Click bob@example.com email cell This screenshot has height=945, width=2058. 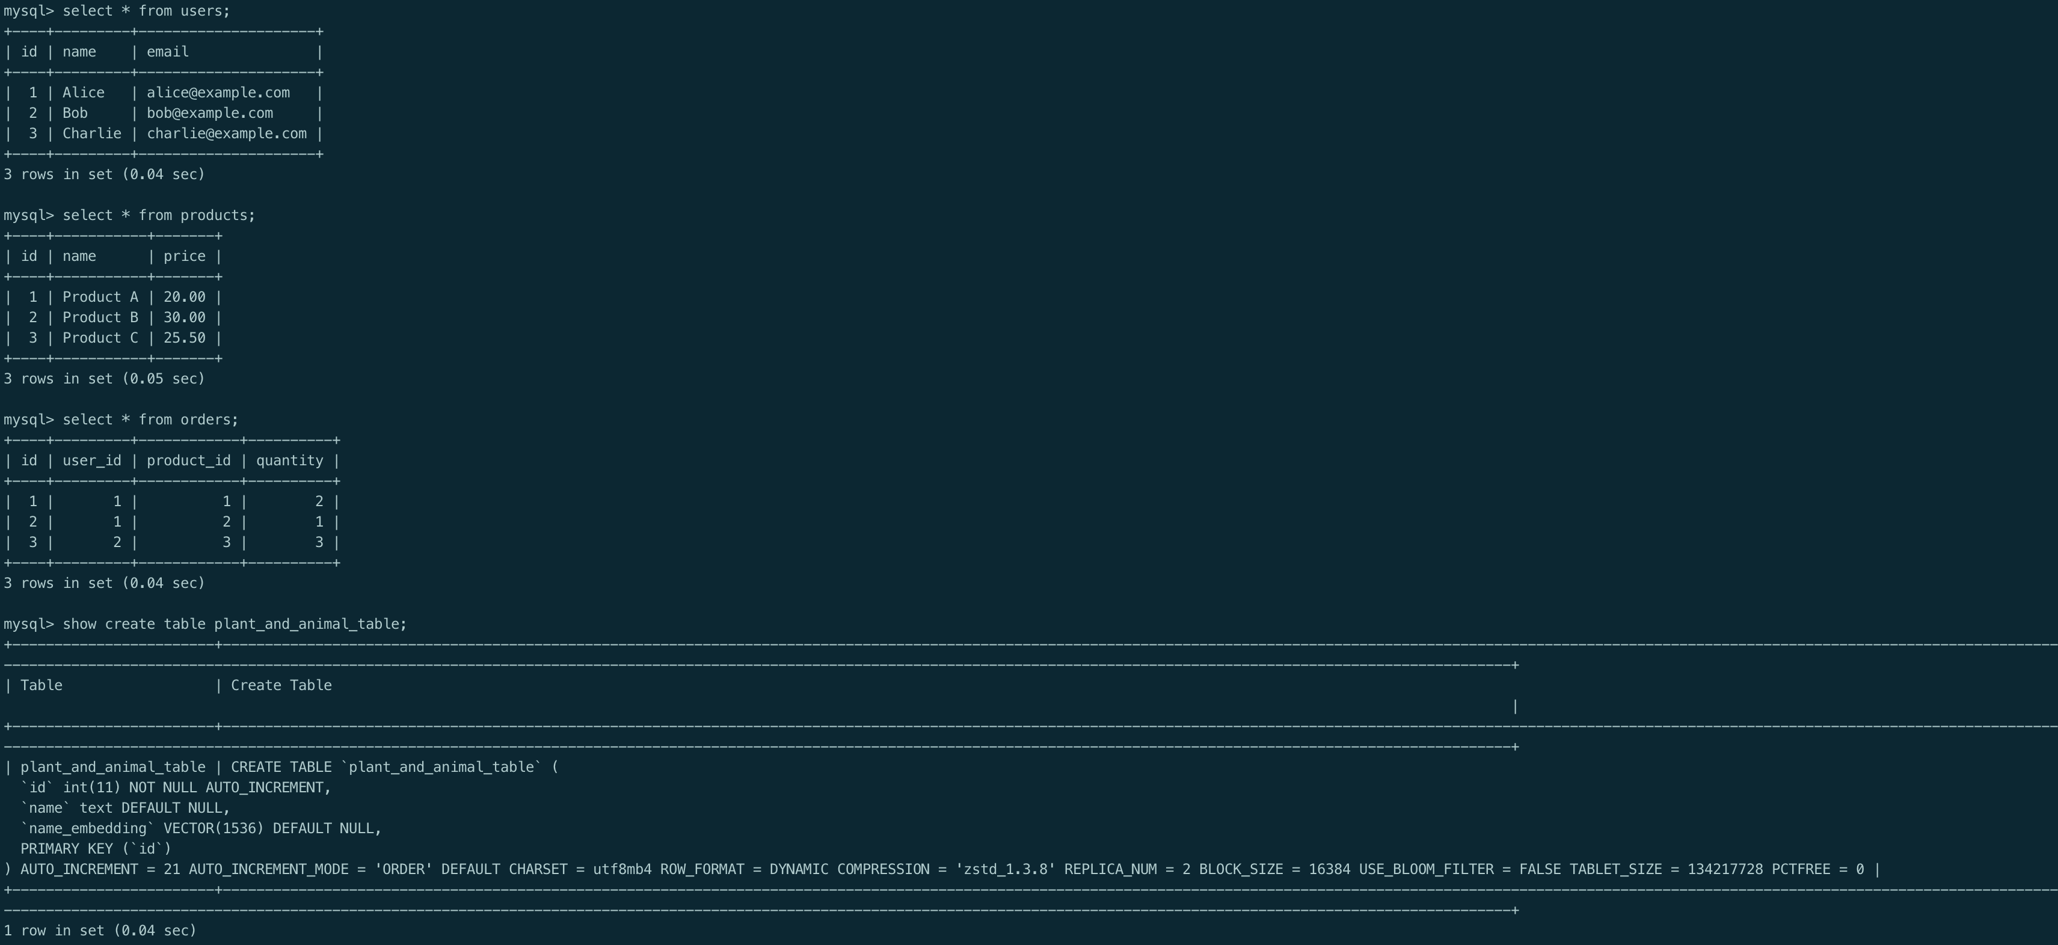point(209,114)
